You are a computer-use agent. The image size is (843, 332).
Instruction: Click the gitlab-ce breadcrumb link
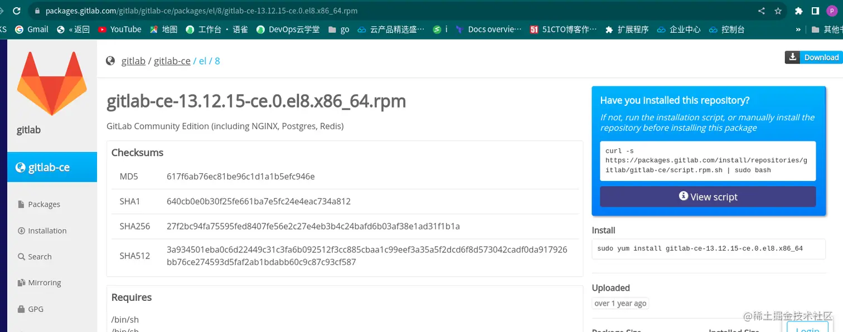(x=172, y=61)
